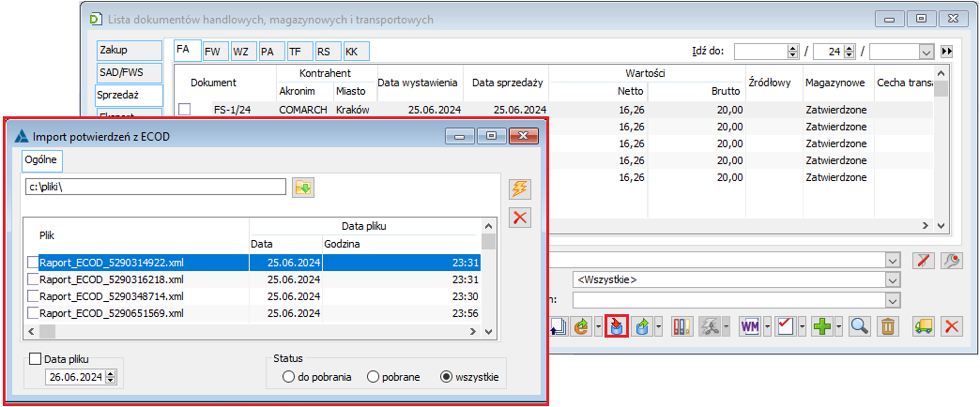Tick checkbox for Raport_ECOD_5290348714.xml
The width and height of the screenshot is (980, 407).
[x=33, y=296]
